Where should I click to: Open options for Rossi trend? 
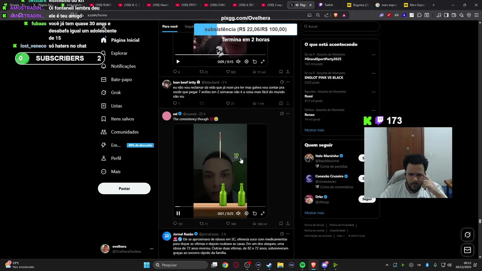click(374, 91)
